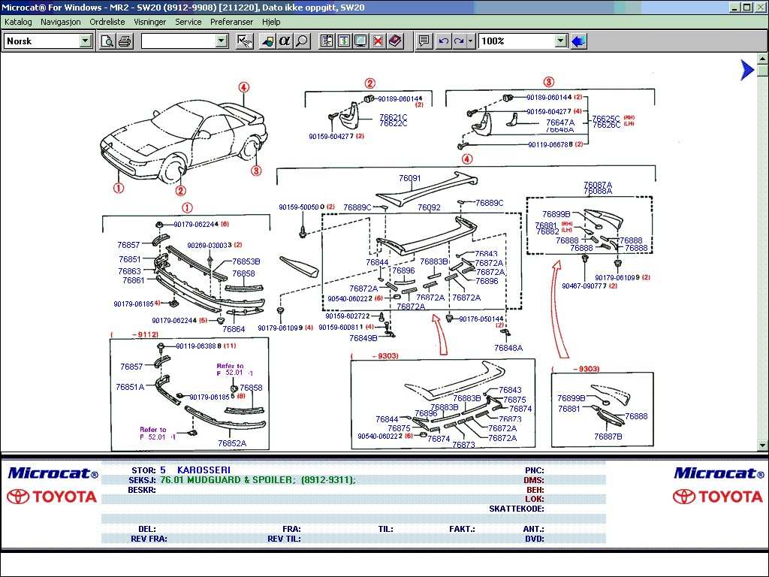This screenshot has width=769, height=577.
Task: Click part number 76852A label
Action: pos(232,443)
